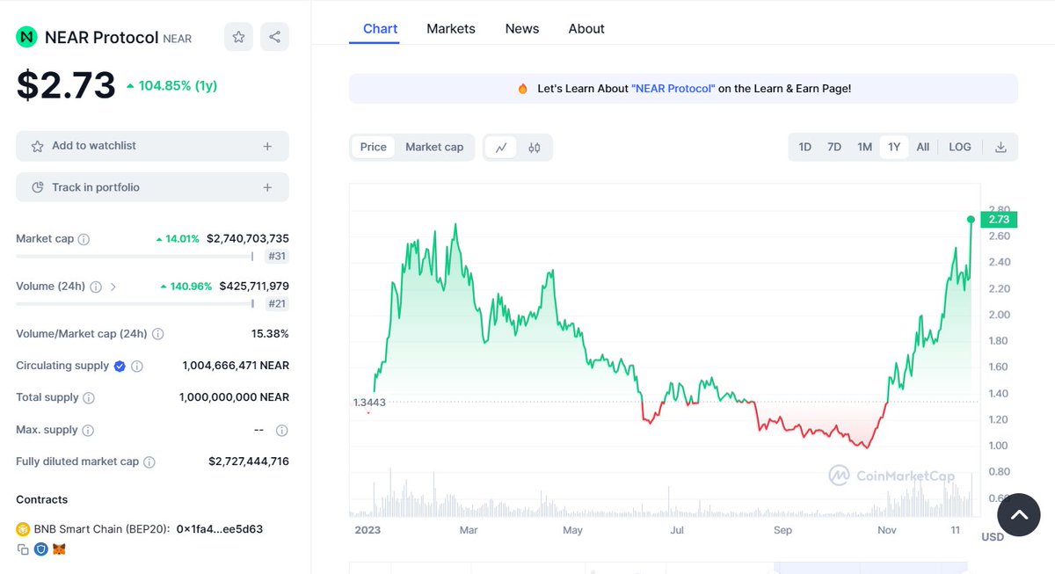Screen dimensions: 1055x574
Task: Expand the Volume (24h) chevron arrow
Action: (x=113, y=287)
